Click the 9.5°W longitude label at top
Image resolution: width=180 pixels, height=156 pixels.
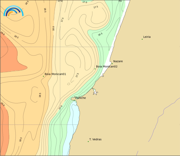(x=60, y=1)
